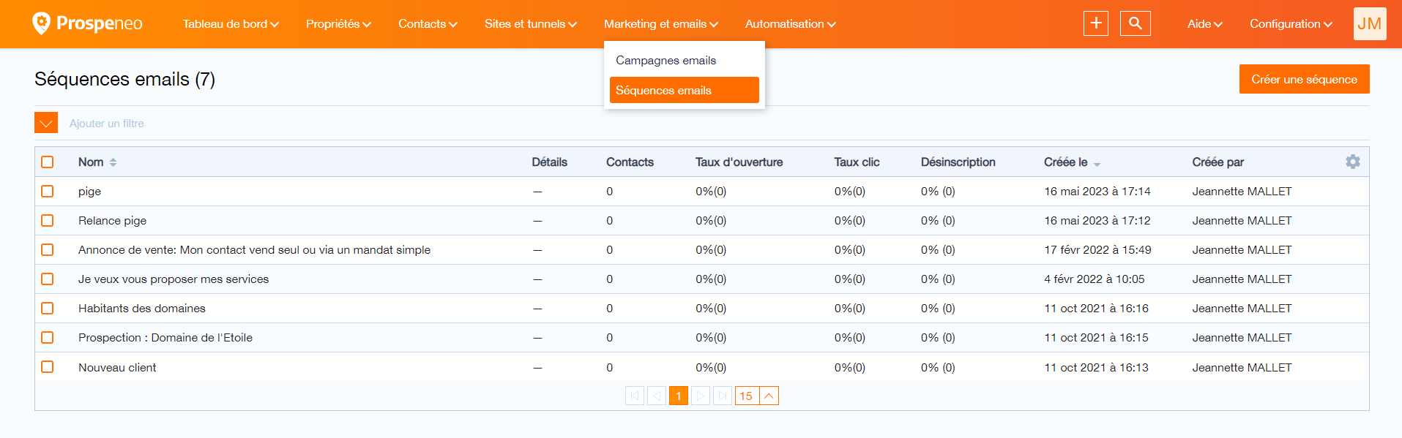Expand the orange filter chevron button
1402x438 pixels.
pos(46,123)
